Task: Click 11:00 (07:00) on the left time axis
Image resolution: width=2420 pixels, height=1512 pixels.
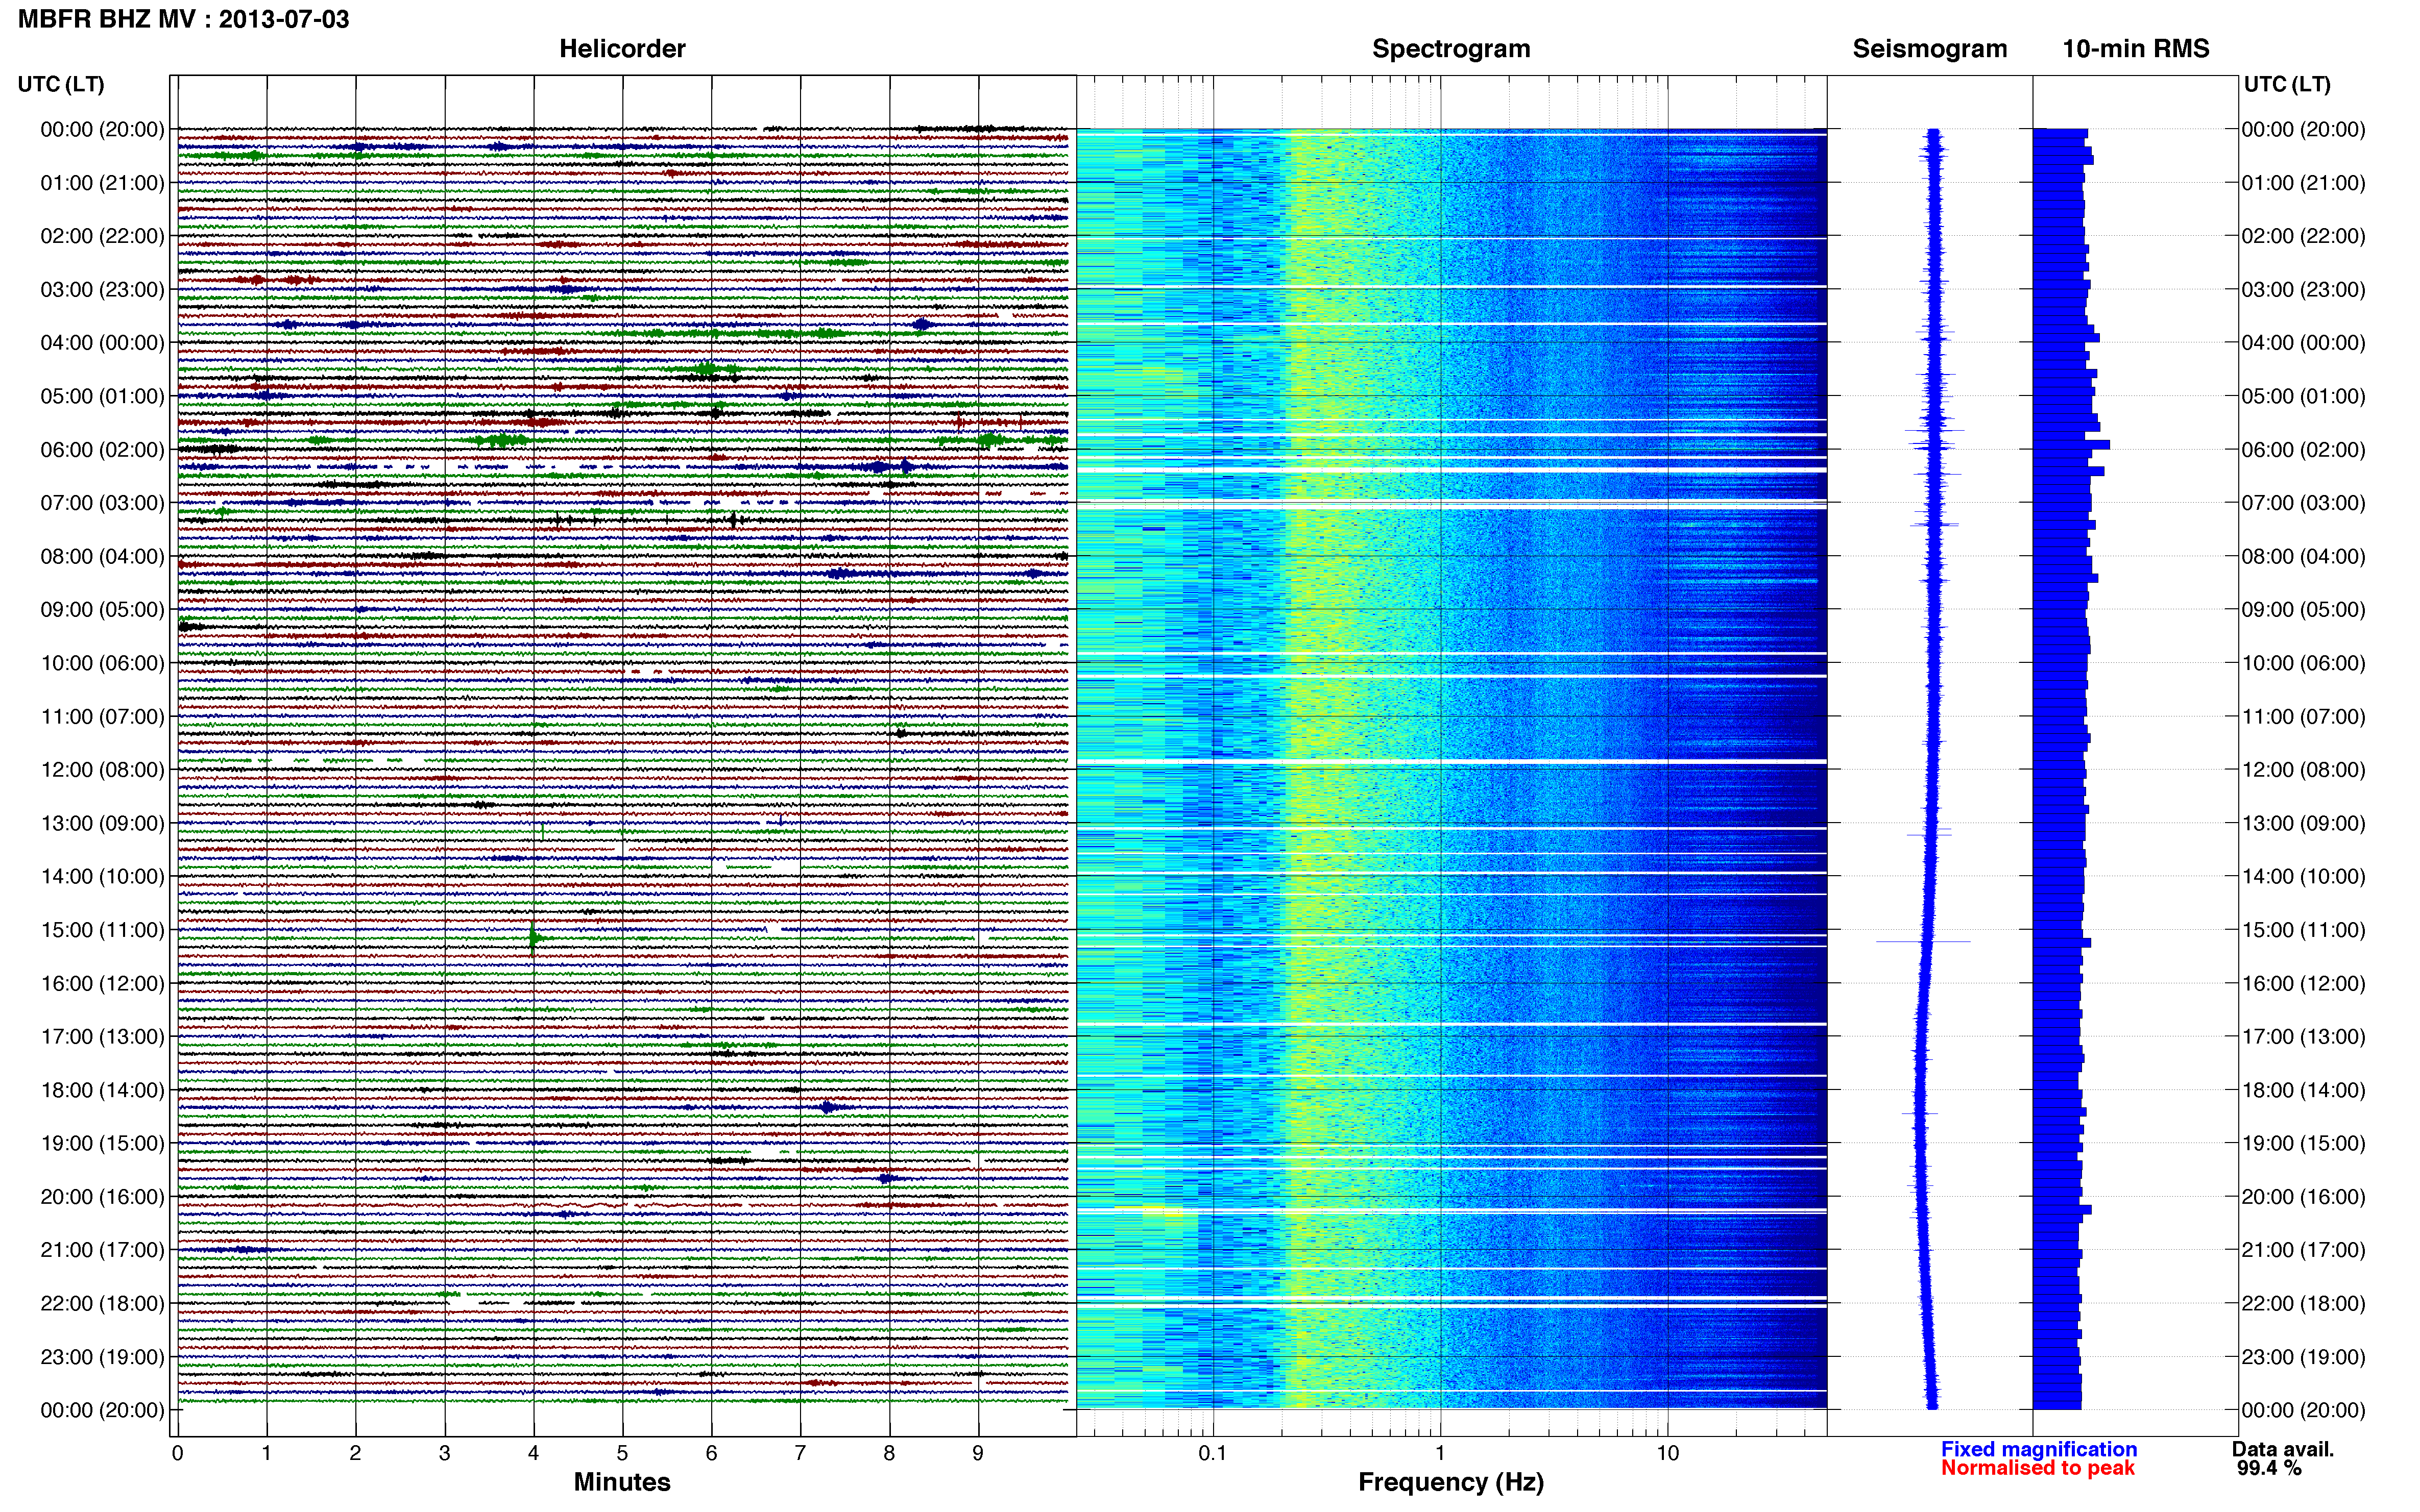Action: point(102,717)
